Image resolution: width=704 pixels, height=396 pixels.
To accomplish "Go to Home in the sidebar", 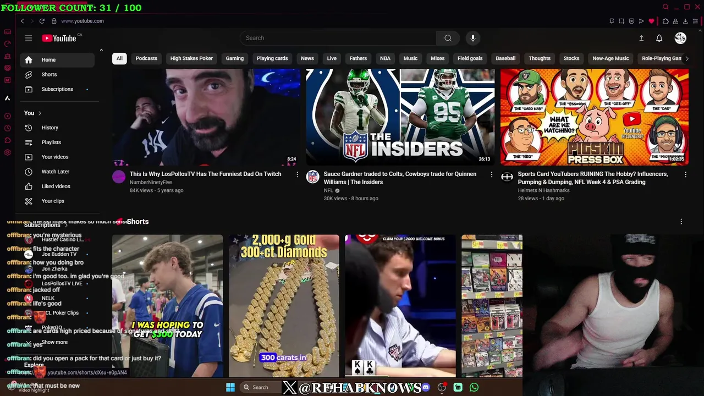I will (x=57, y=59).
